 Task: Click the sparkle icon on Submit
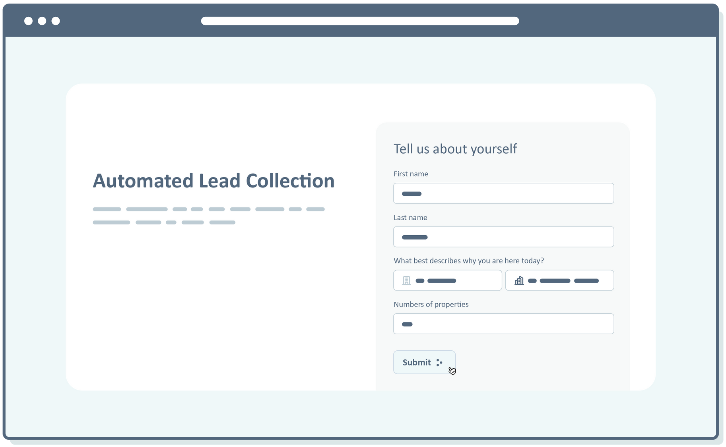pos(439,362)
